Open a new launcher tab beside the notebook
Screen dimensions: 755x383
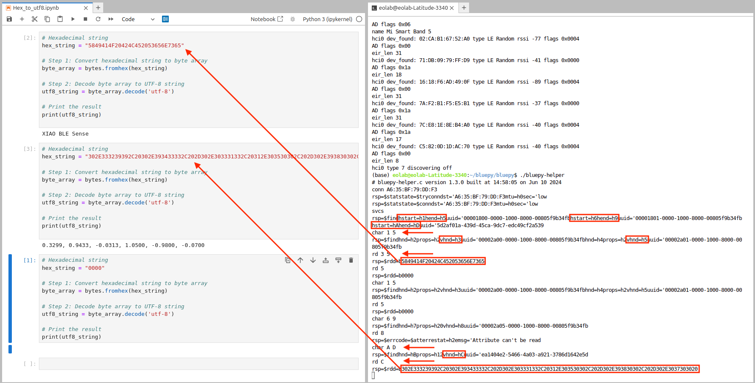[x=98, y=8]
